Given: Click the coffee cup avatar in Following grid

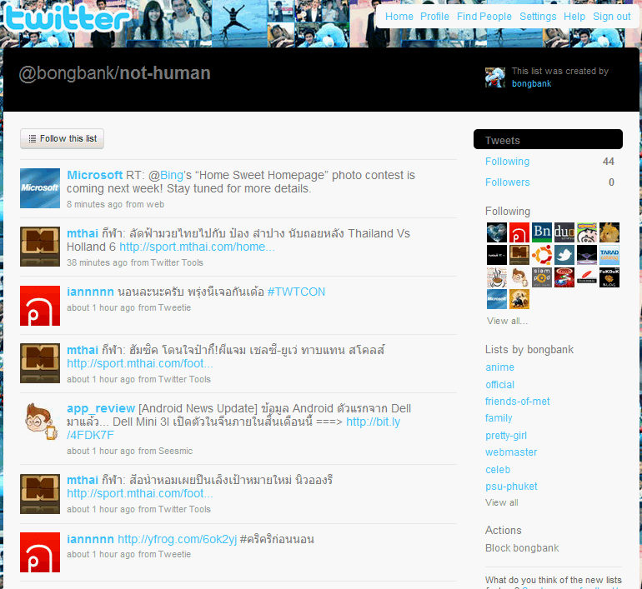Looking at the screenshot, I should (497, 277).
